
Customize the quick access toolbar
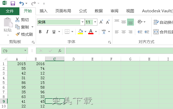tap(44, 4)
